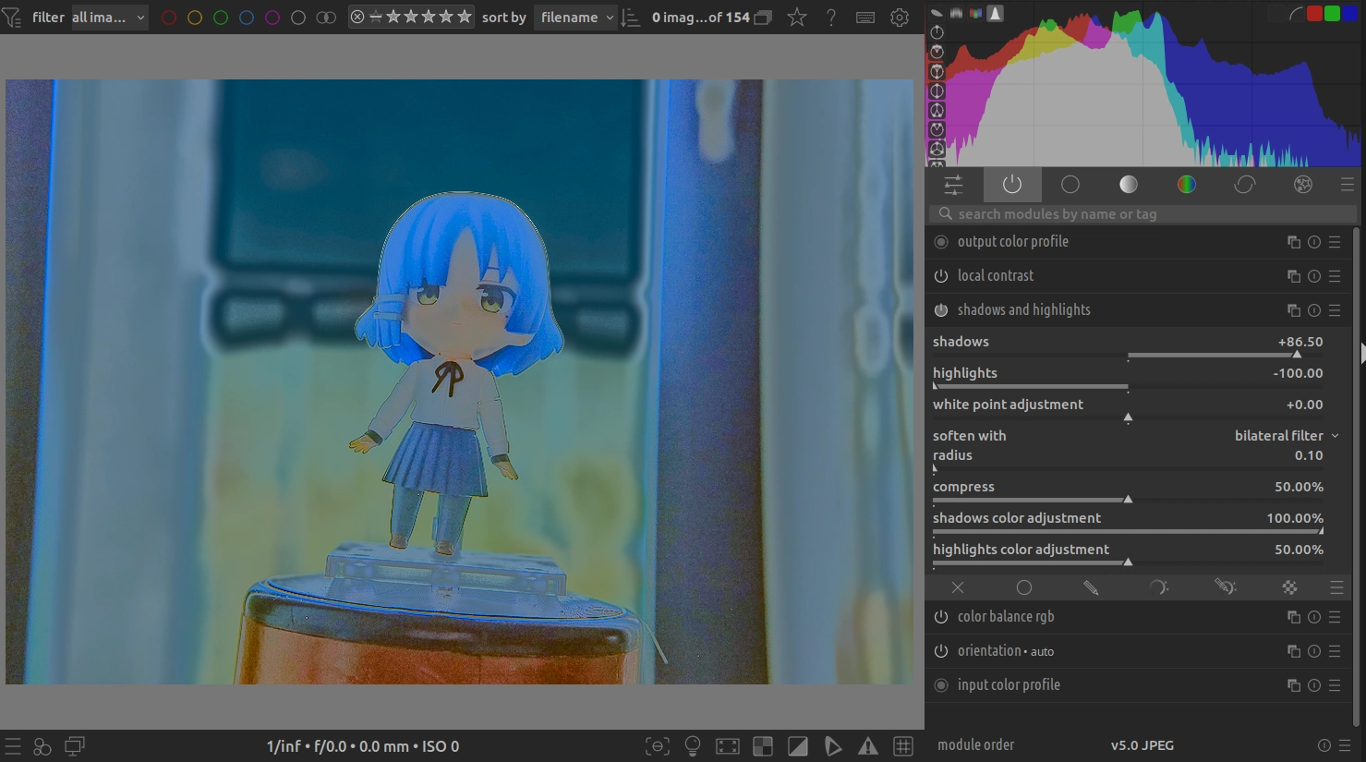The width and height of the screenshot is (1366, 762).
Task: Toggle the sort order direction icon
Action: tap(631, 18)
